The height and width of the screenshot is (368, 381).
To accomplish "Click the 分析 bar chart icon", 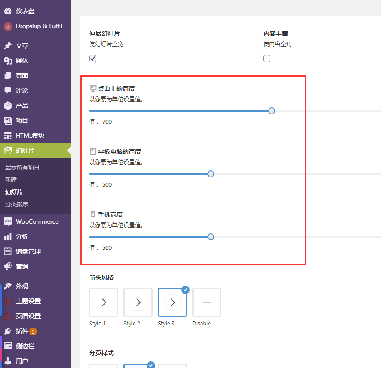I will click(8, 236).
